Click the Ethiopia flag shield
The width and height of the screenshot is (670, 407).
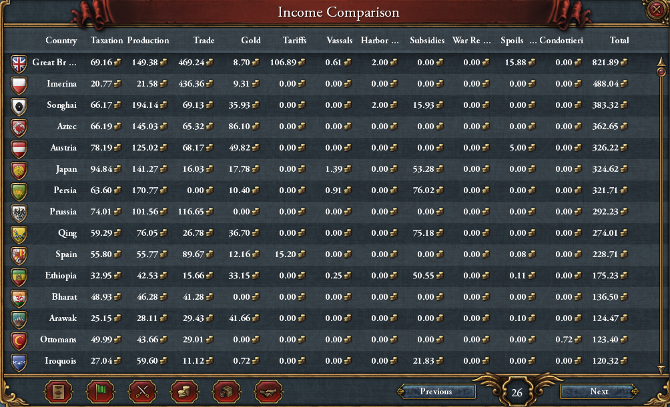tap(19, 277)
